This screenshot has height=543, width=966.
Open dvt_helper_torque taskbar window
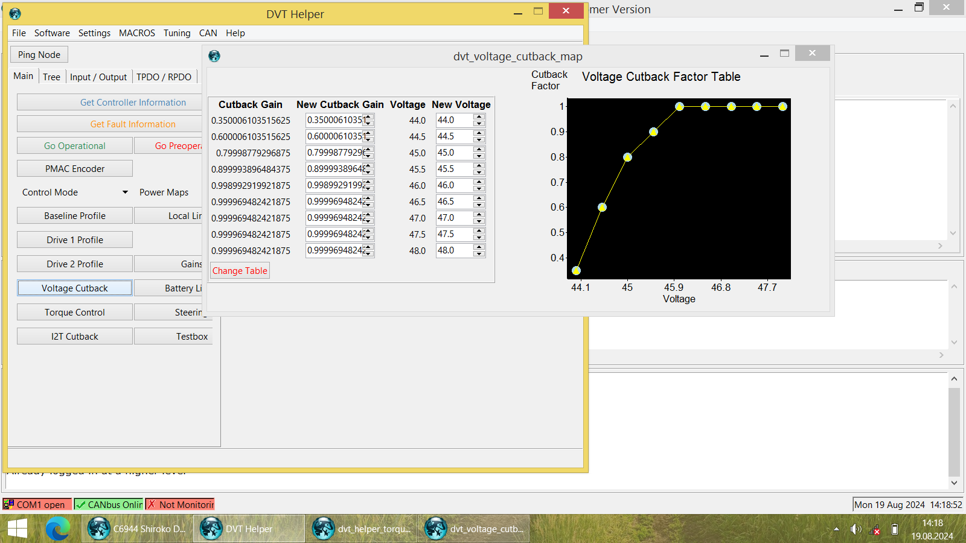click(362, 529)
